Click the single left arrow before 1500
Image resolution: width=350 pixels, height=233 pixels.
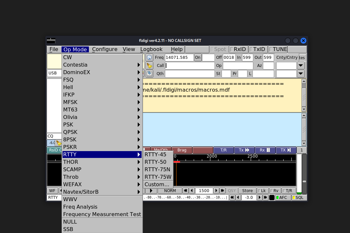click(x=192, y=191)
